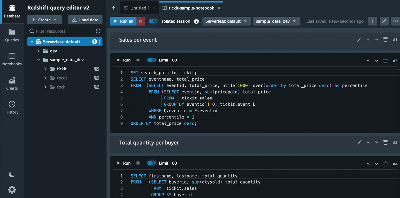Viewport: 400px width, 198px height.
Task: Move cell #3 down
Action: click(x=377, y=142)
